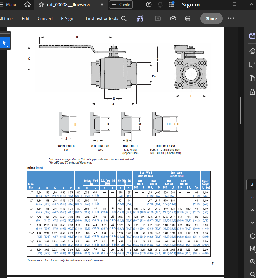256x278 pixels.
Task: Open the Edit menu
Action: pyautogui.click(x=25, y=19)
